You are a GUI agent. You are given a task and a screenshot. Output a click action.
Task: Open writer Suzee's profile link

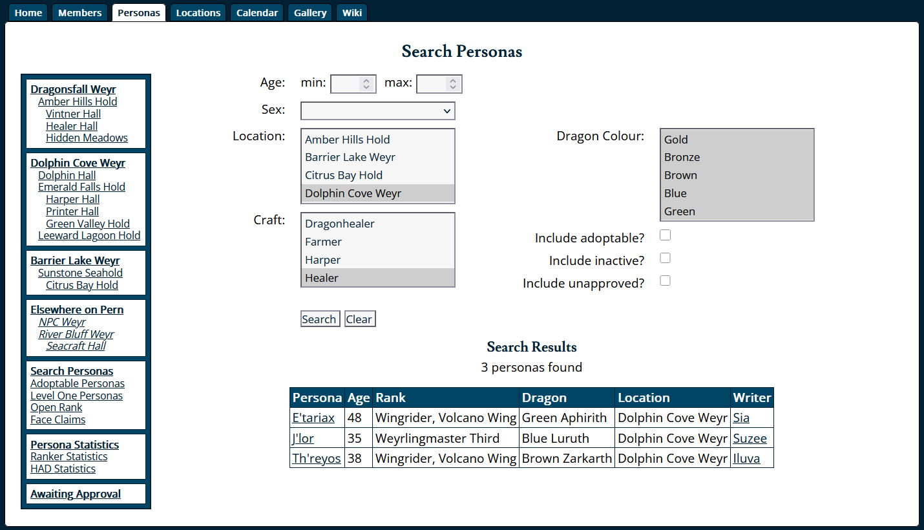point(750,439)
